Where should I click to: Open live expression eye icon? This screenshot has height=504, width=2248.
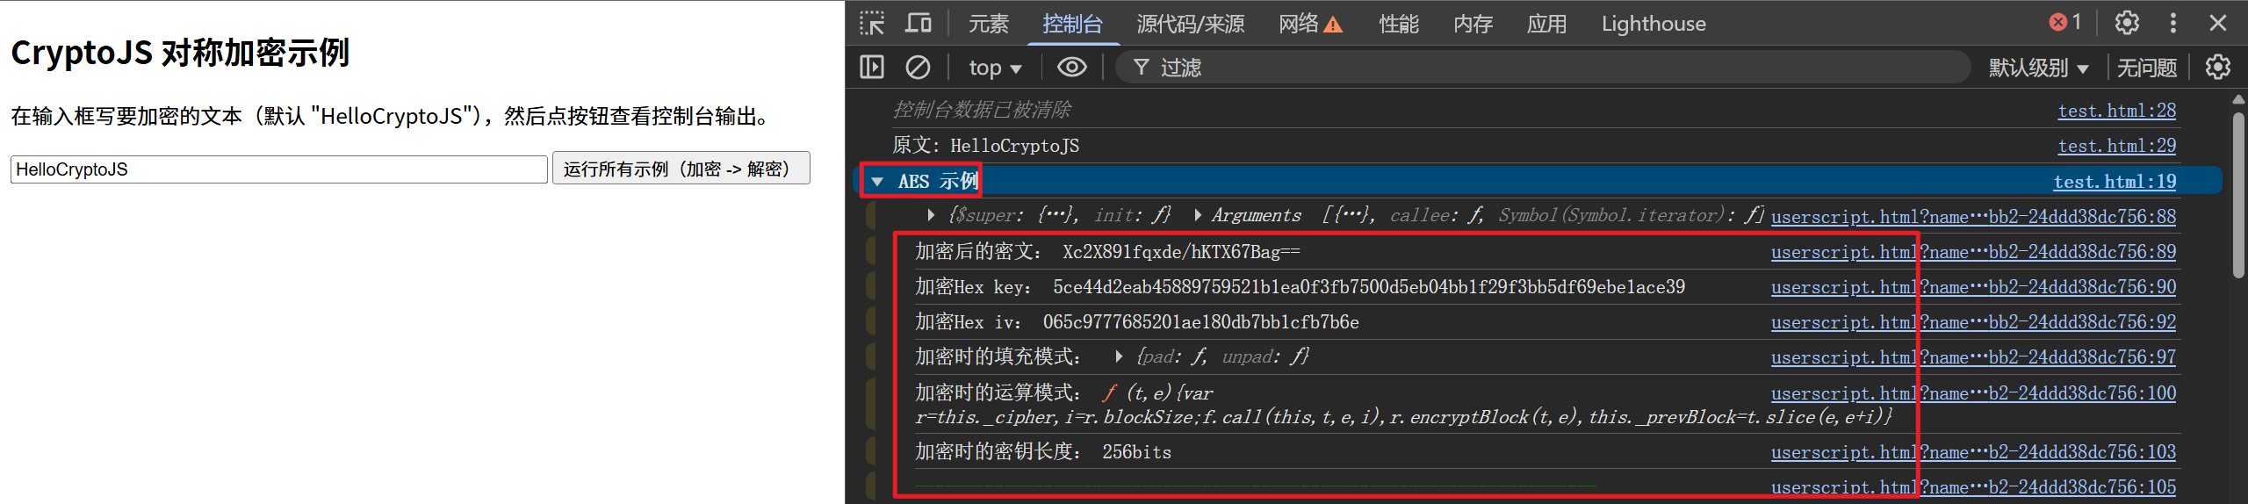coord(1071,68)
